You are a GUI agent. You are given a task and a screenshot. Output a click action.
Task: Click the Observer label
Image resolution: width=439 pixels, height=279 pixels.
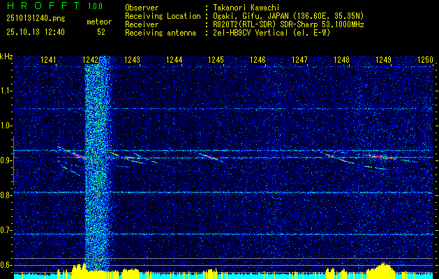142,8
